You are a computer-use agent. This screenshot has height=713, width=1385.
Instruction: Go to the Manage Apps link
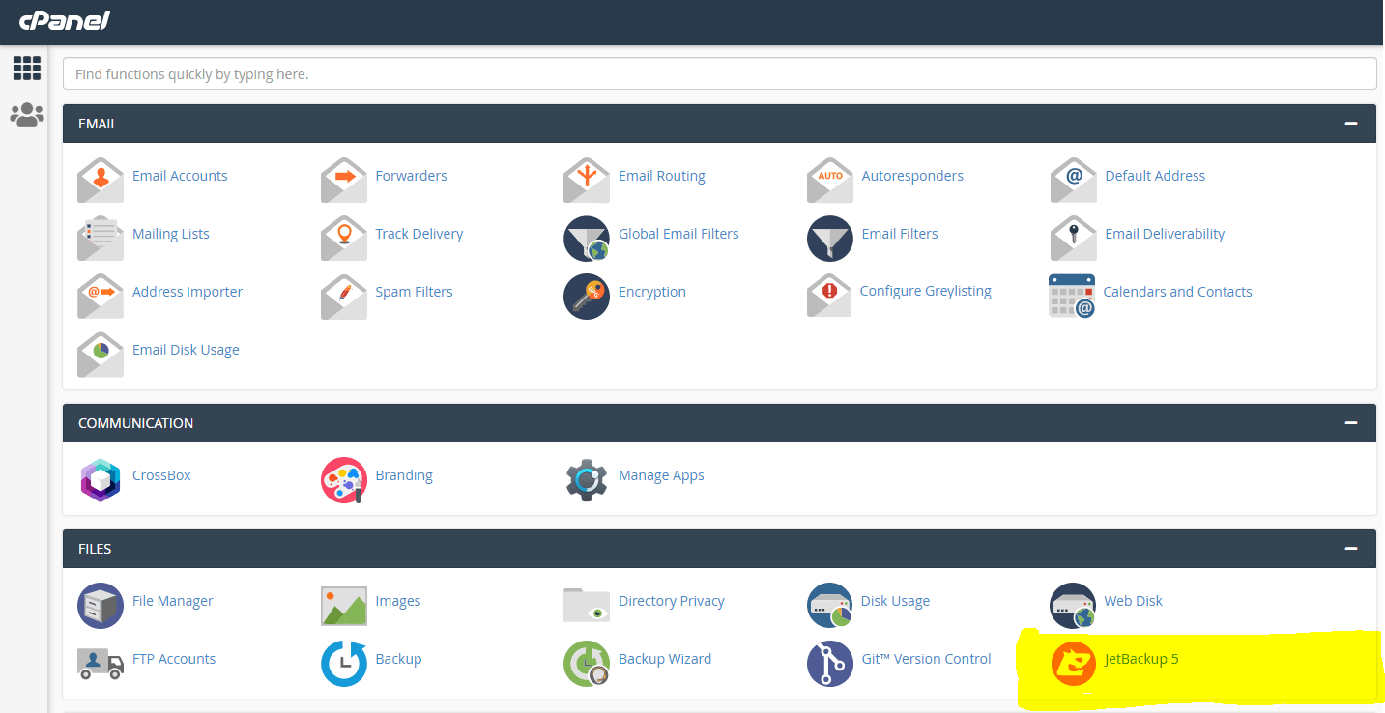coord(661,475)
